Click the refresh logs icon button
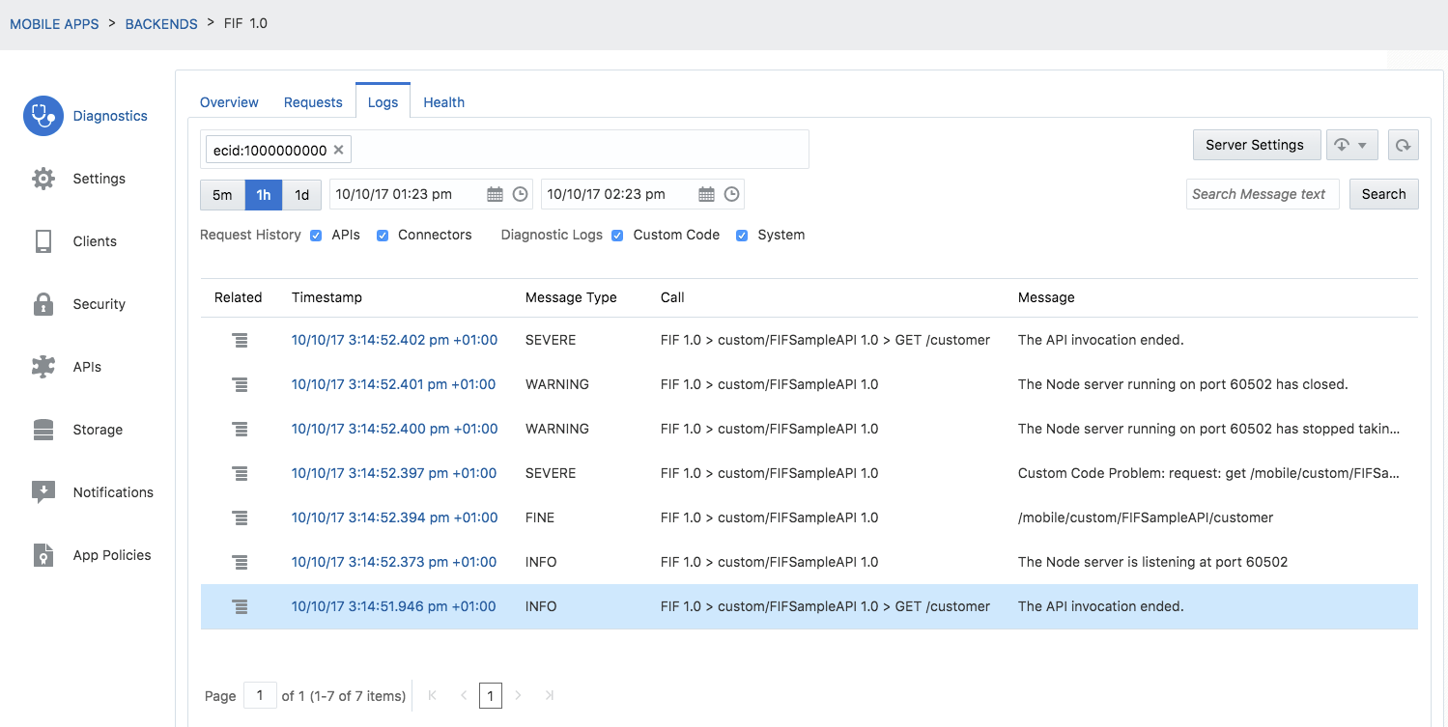 click(x=1403, y=145)
